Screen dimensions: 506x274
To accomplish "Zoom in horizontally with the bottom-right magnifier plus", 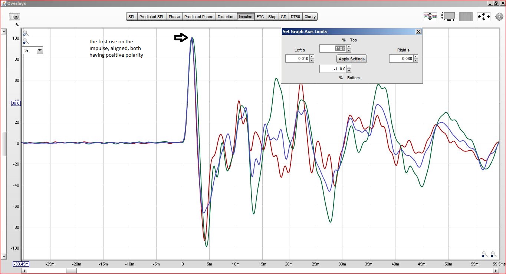I will coord(493,254).
